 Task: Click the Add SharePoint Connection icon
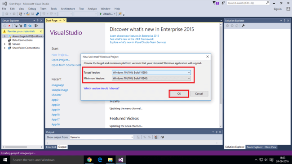[25, 26]
